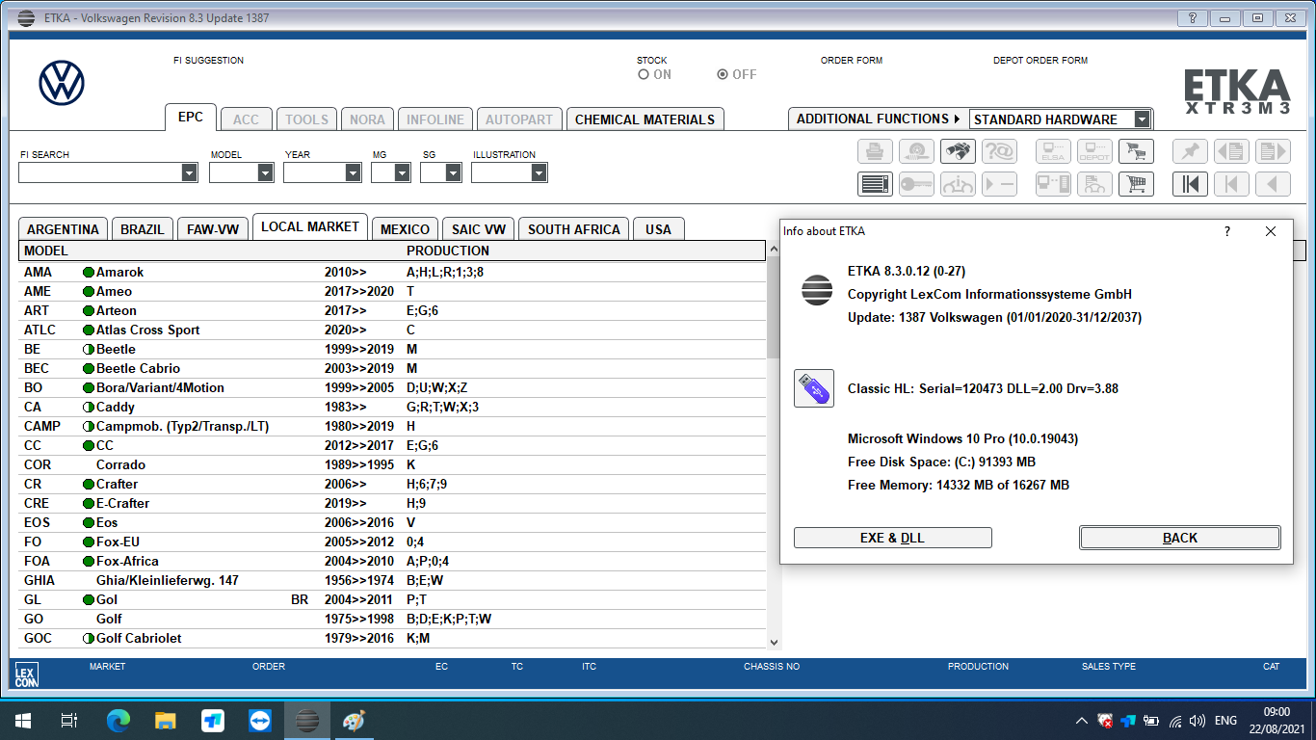
Task: Click the key icon in toolbar
Action: [x=916, y=183]
